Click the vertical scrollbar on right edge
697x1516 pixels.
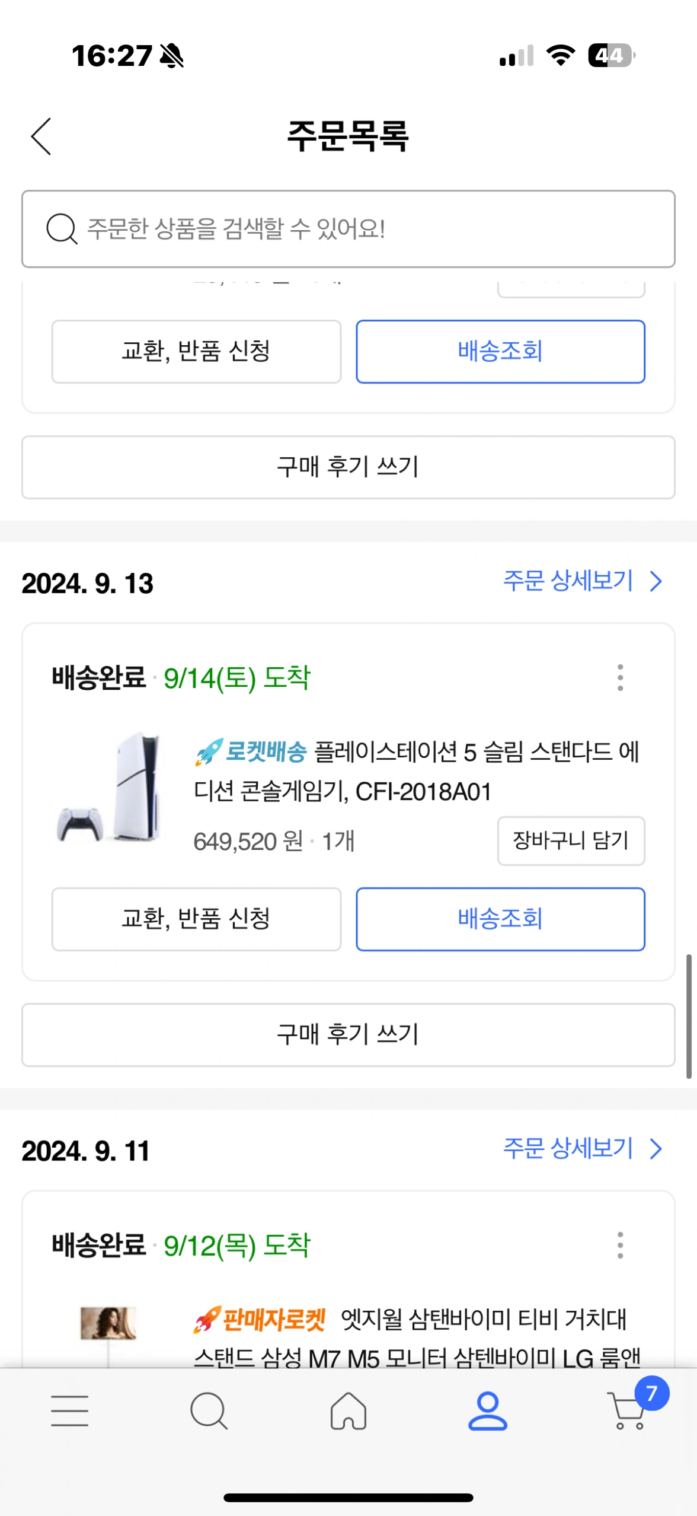pos(689,1015)
